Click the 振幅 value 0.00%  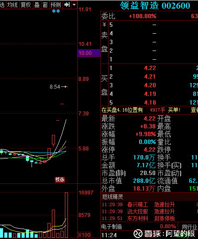pyautogui.click(x=147, y=142)
